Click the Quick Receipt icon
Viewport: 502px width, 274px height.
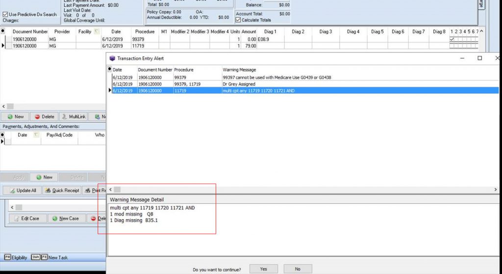coord(48,191)
